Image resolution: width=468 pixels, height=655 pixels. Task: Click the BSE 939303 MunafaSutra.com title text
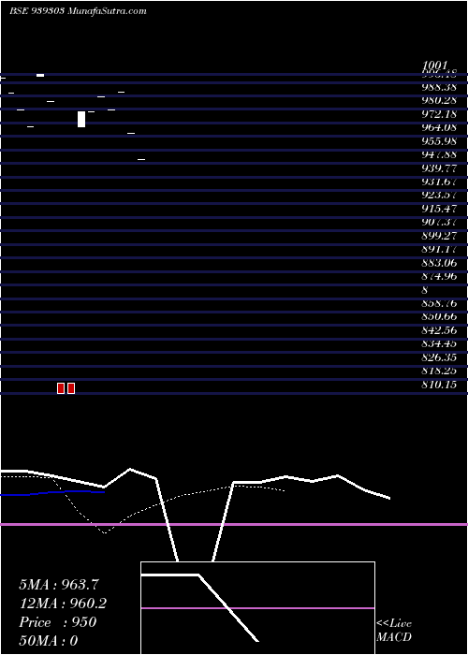point(78,11)
